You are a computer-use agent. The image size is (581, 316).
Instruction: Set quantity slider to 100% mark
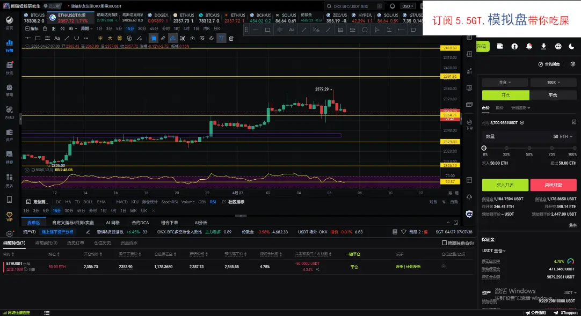click(x=575, y=148)
